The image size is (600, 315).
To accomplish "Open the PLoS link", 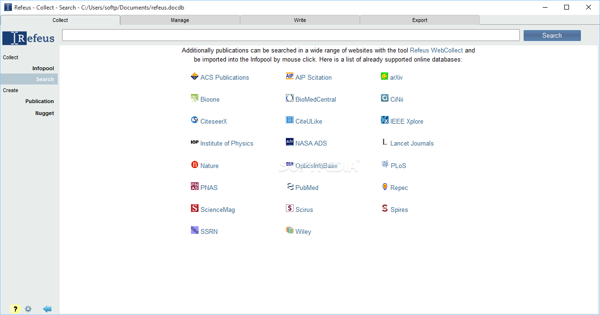I will point(398,166).
